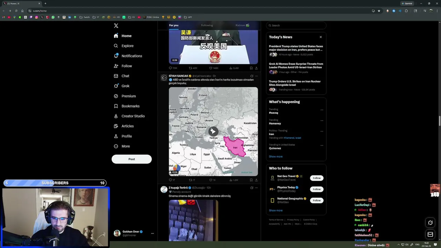Open SİYAH SANCAK profile avatar
441x248 pixels.
164,77
